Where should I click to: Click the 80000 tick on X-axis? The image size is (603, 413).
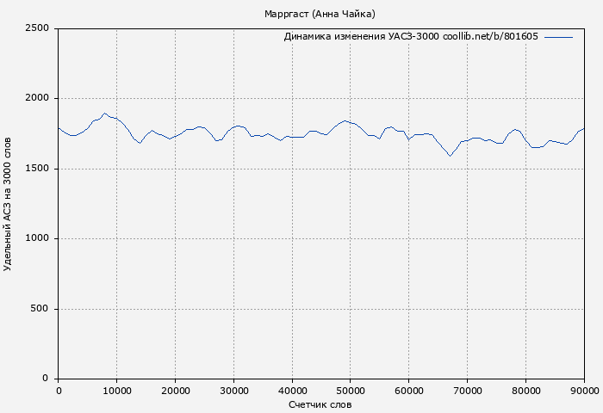pos(526,391)
